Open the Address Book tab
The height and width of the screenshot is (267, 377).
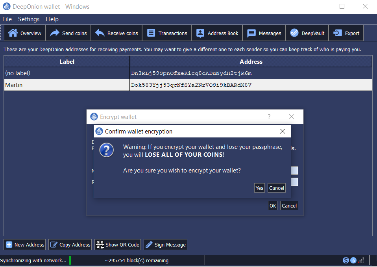(x=217, y=33)
